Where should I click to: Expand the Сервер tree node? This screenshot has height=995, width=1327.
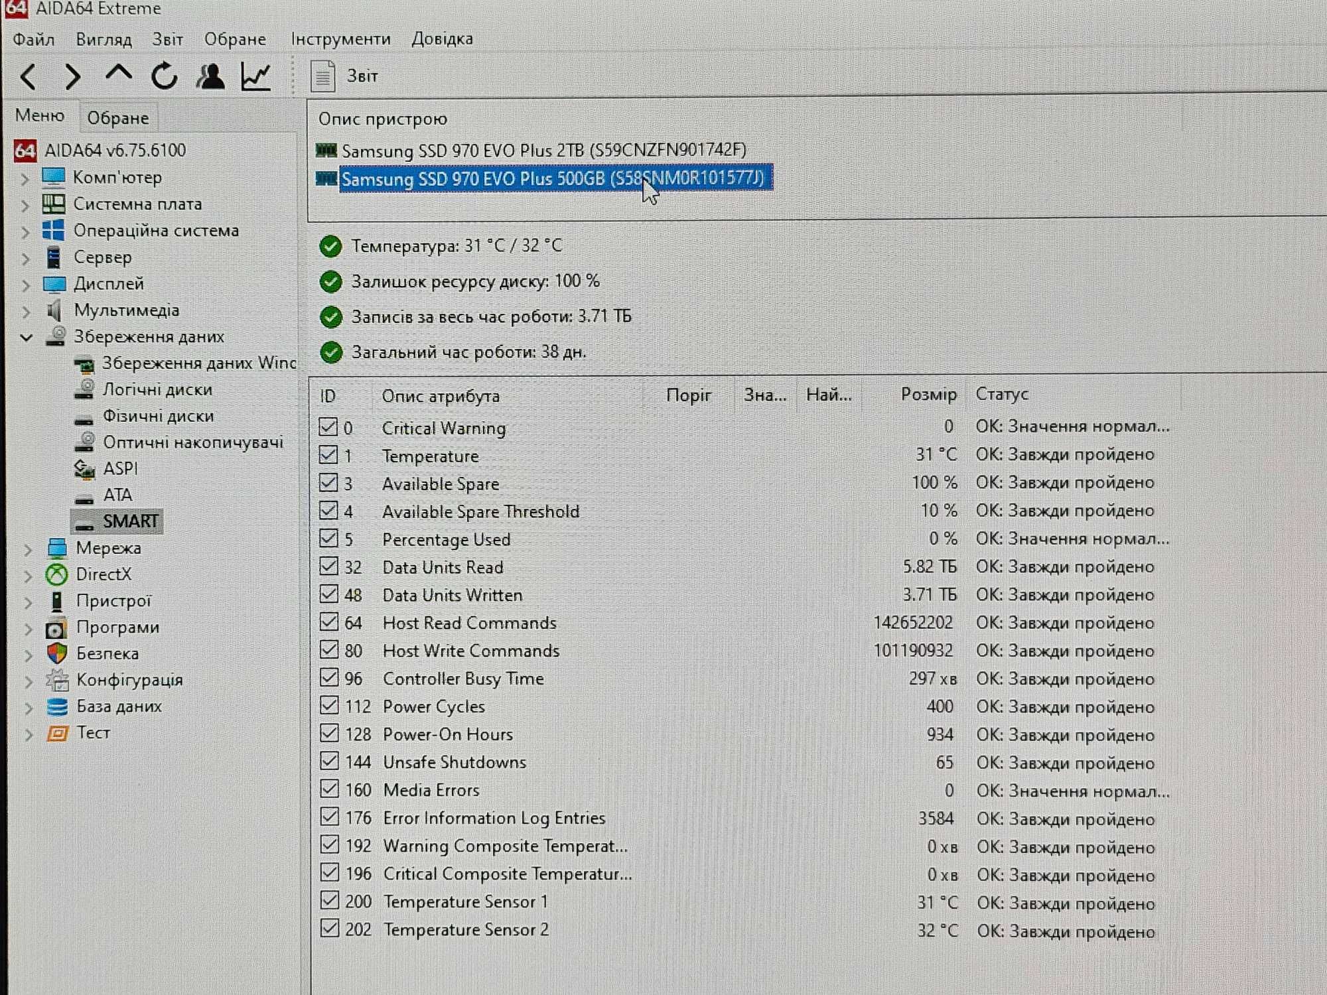[x=25, y=259]
